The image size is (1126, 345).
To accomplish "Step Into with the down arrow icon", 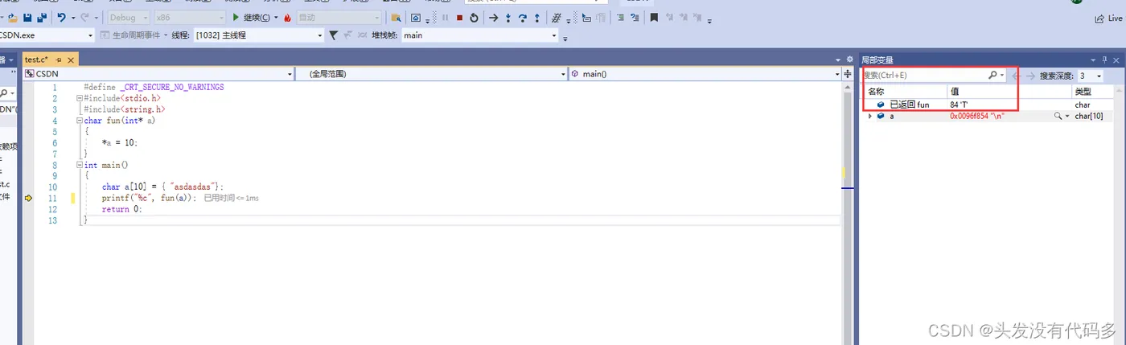I will pos(508,17).
